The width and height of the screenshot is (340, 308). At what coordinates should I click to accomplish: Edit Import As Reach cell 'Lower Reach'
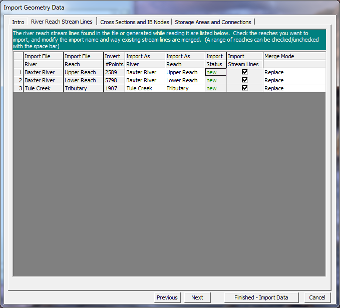coord(185,80)
